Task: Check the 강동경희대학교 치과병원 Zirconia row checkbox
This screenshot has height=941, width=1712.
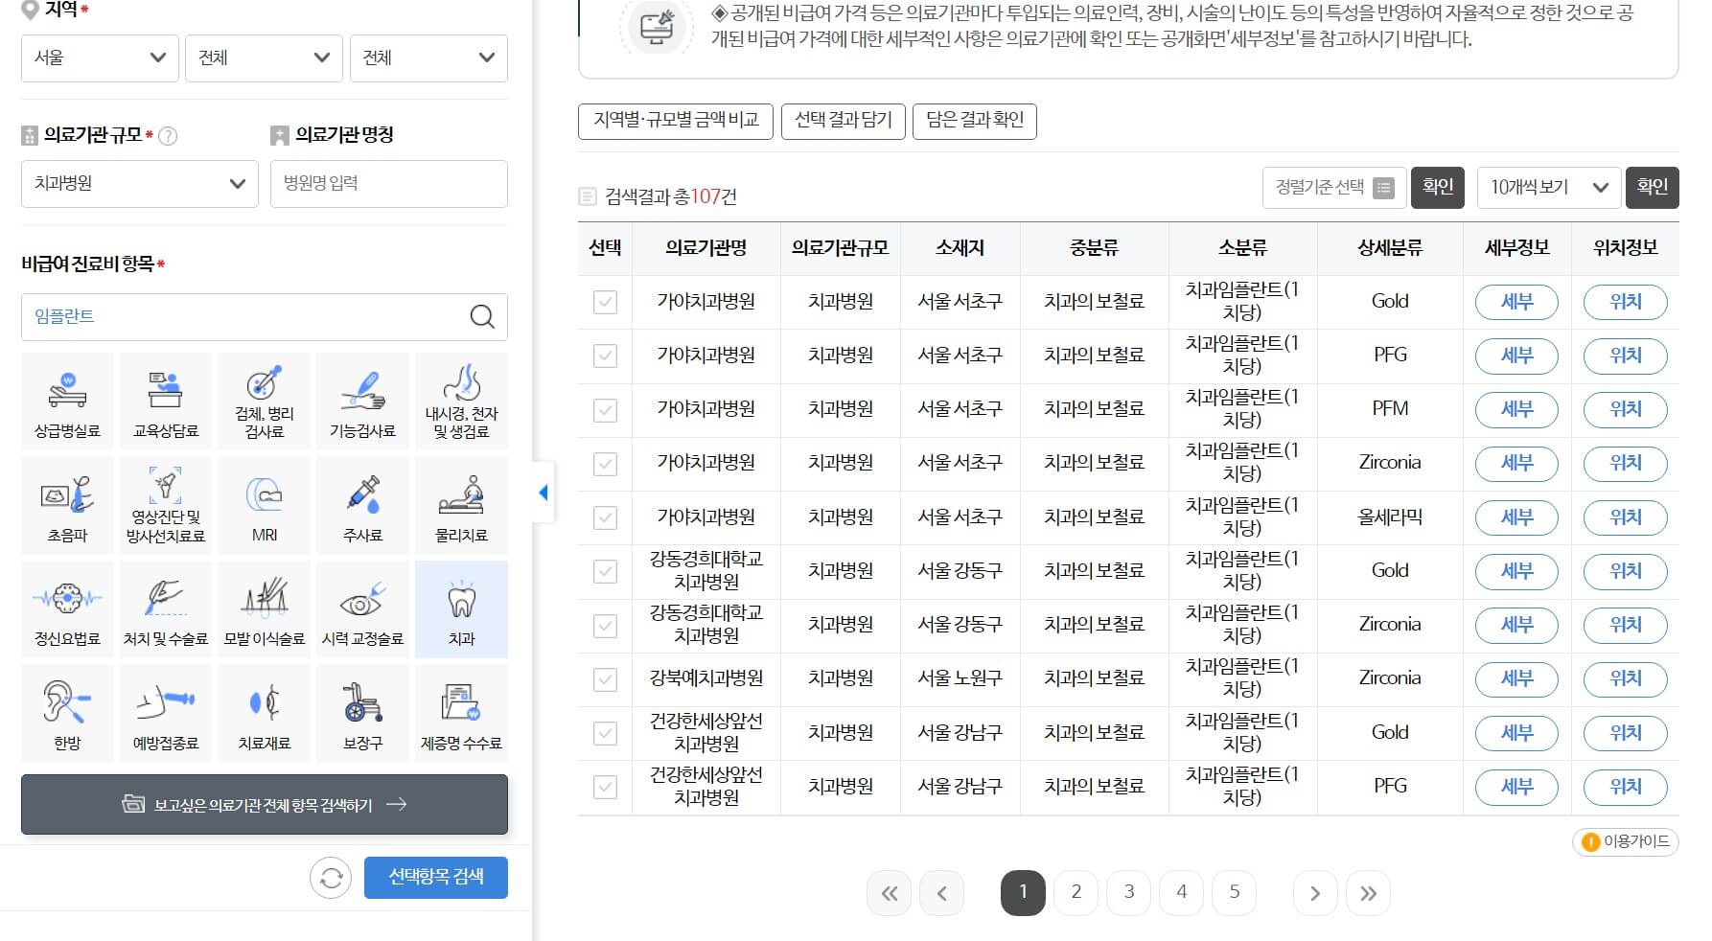Action: [605, 626]
